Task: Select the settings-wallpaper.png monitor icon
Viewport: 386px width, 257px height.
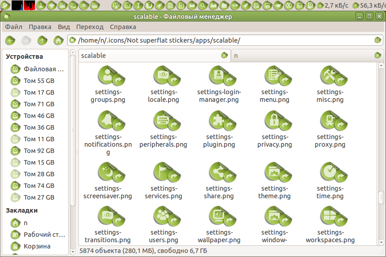Action: pyautogui.click(x=222, y=216)
